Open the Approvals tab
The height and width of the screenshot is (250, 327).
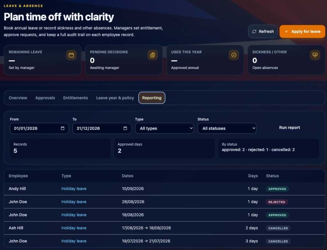pyautogui.click(x=45, y=98)
